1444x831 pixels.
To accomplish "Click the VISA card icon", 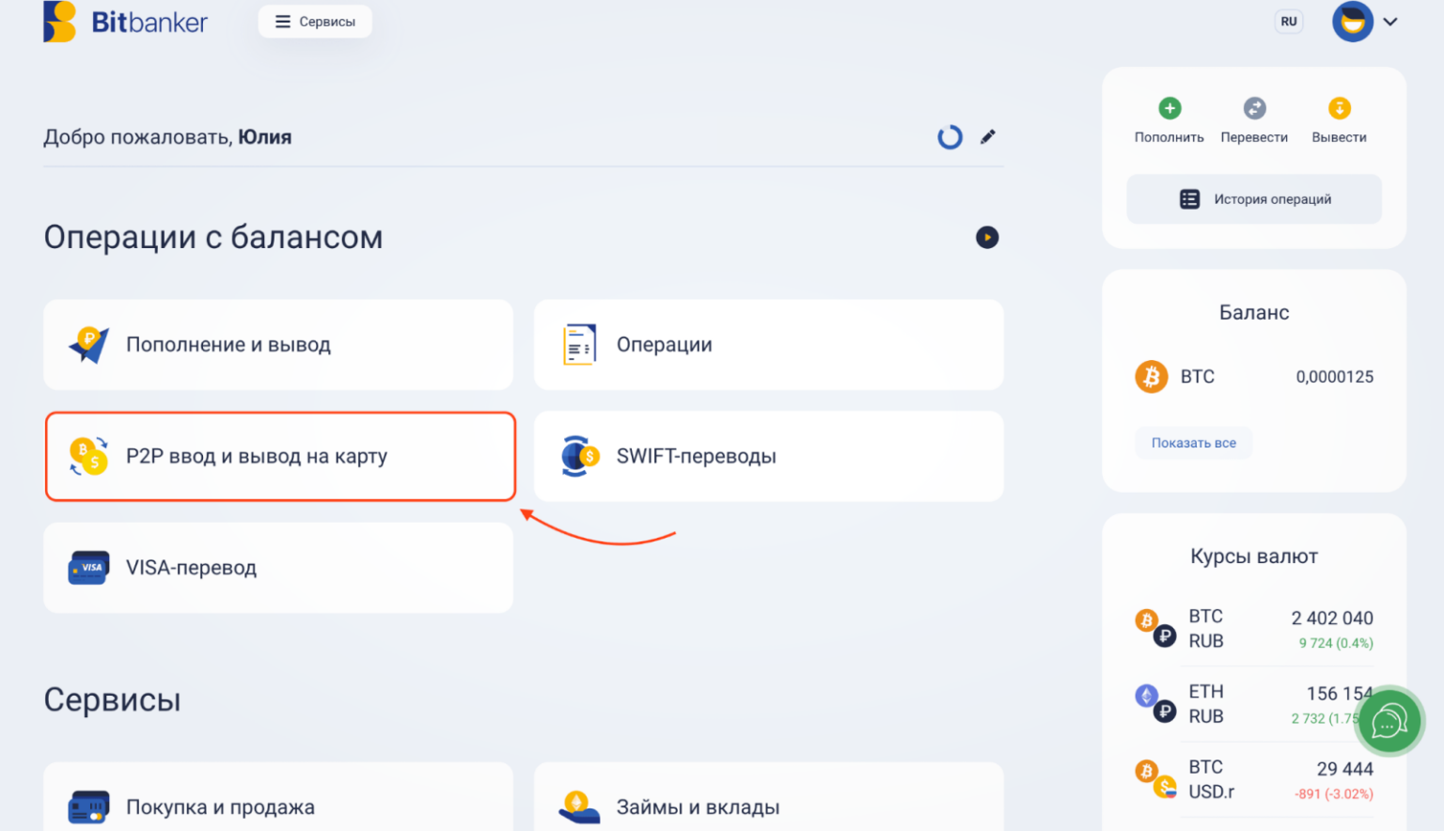I will pos(89,568).
